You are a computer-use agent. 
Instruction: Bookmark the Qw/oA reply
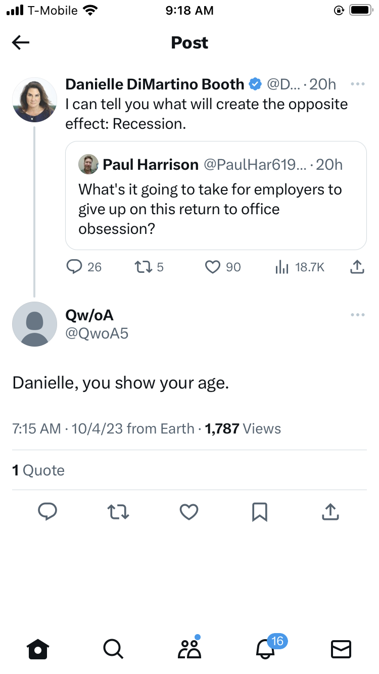pyautogui.click(x=259, y=512)
